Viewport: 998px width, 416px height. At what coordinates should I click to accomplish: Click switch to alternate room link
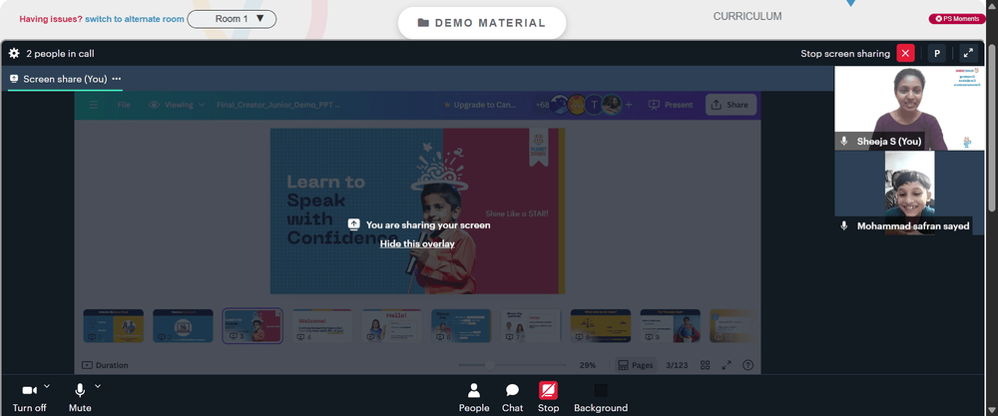(x=135, y=19)
